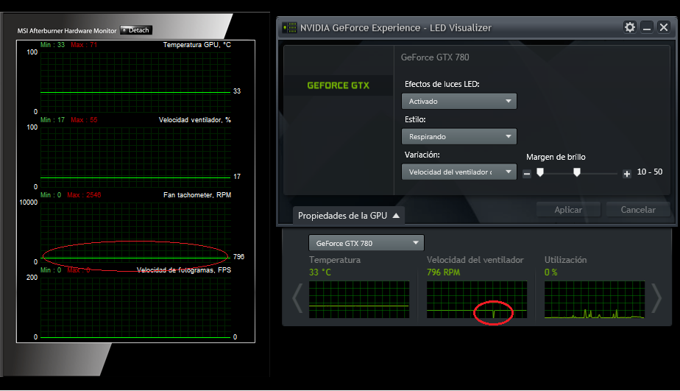Click the Max : 2546 tachometer value
The width and height of the screenshot is (680, 391).
click(x=84, y=195)
